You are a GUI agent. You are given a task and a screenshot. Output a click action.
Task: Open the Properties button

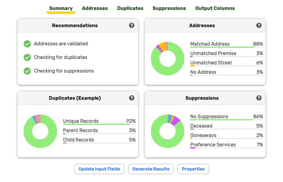(193, 169)
